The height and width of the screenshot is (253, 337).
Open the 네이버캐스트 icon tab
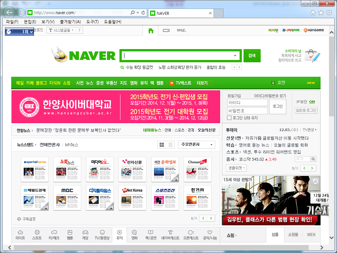coord(170,235)
